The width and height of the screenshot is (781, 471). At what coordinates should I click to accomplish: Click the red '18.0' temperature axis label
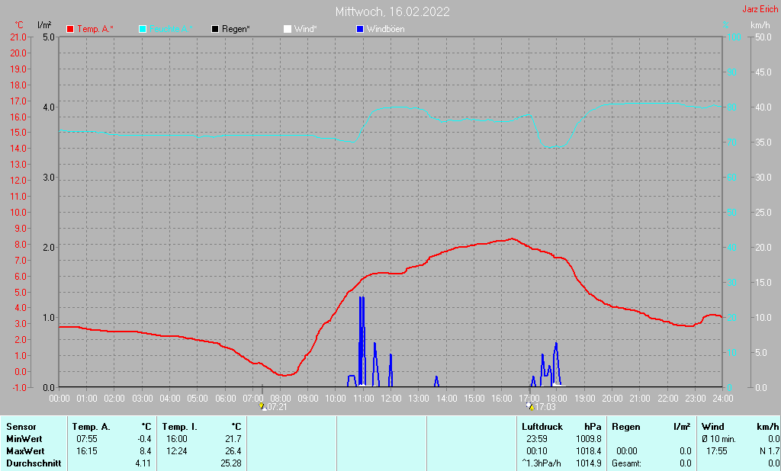18,85
